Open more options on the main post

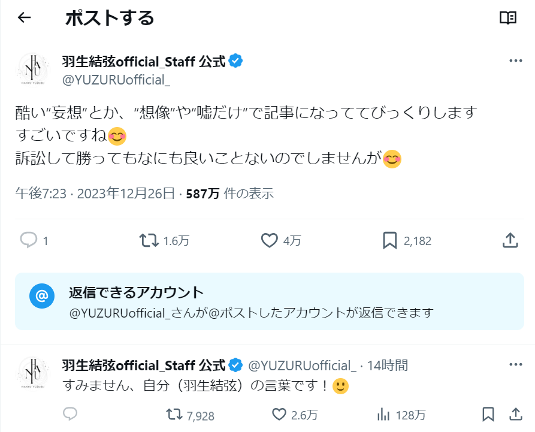pos(515,61)
